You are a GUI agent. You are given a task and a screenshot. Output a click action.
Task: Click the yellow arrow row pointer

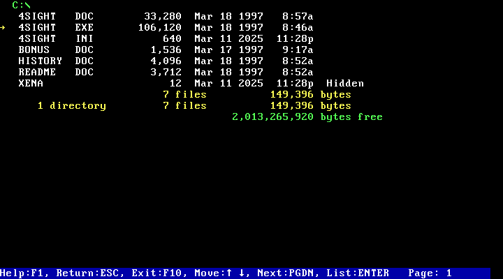pyautogui.click(x=3, y=27)
